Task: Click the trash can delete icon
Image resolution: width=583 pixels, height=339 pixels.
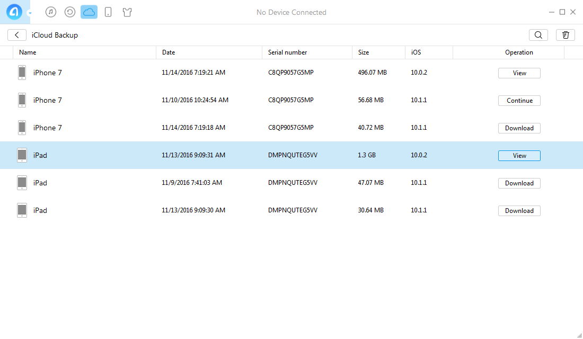Action: pyautogui.click(x=566, y=35)
